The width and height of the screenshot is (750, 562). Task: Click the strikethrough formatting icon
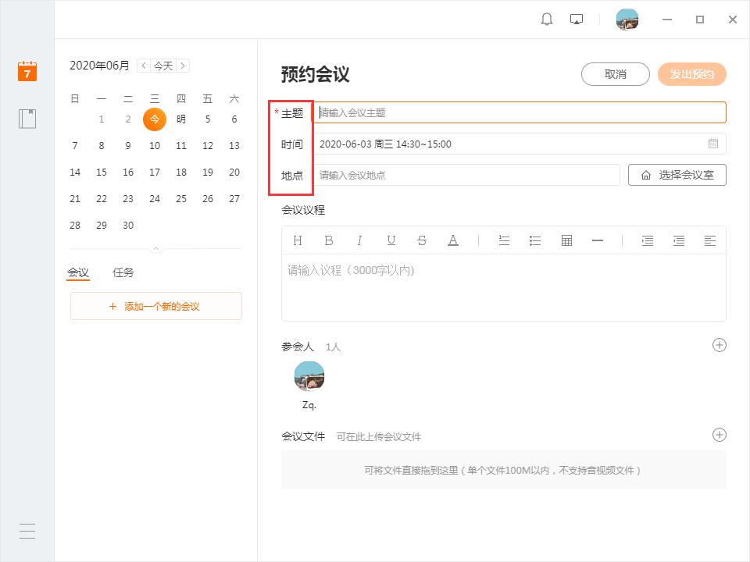point(422,240)
